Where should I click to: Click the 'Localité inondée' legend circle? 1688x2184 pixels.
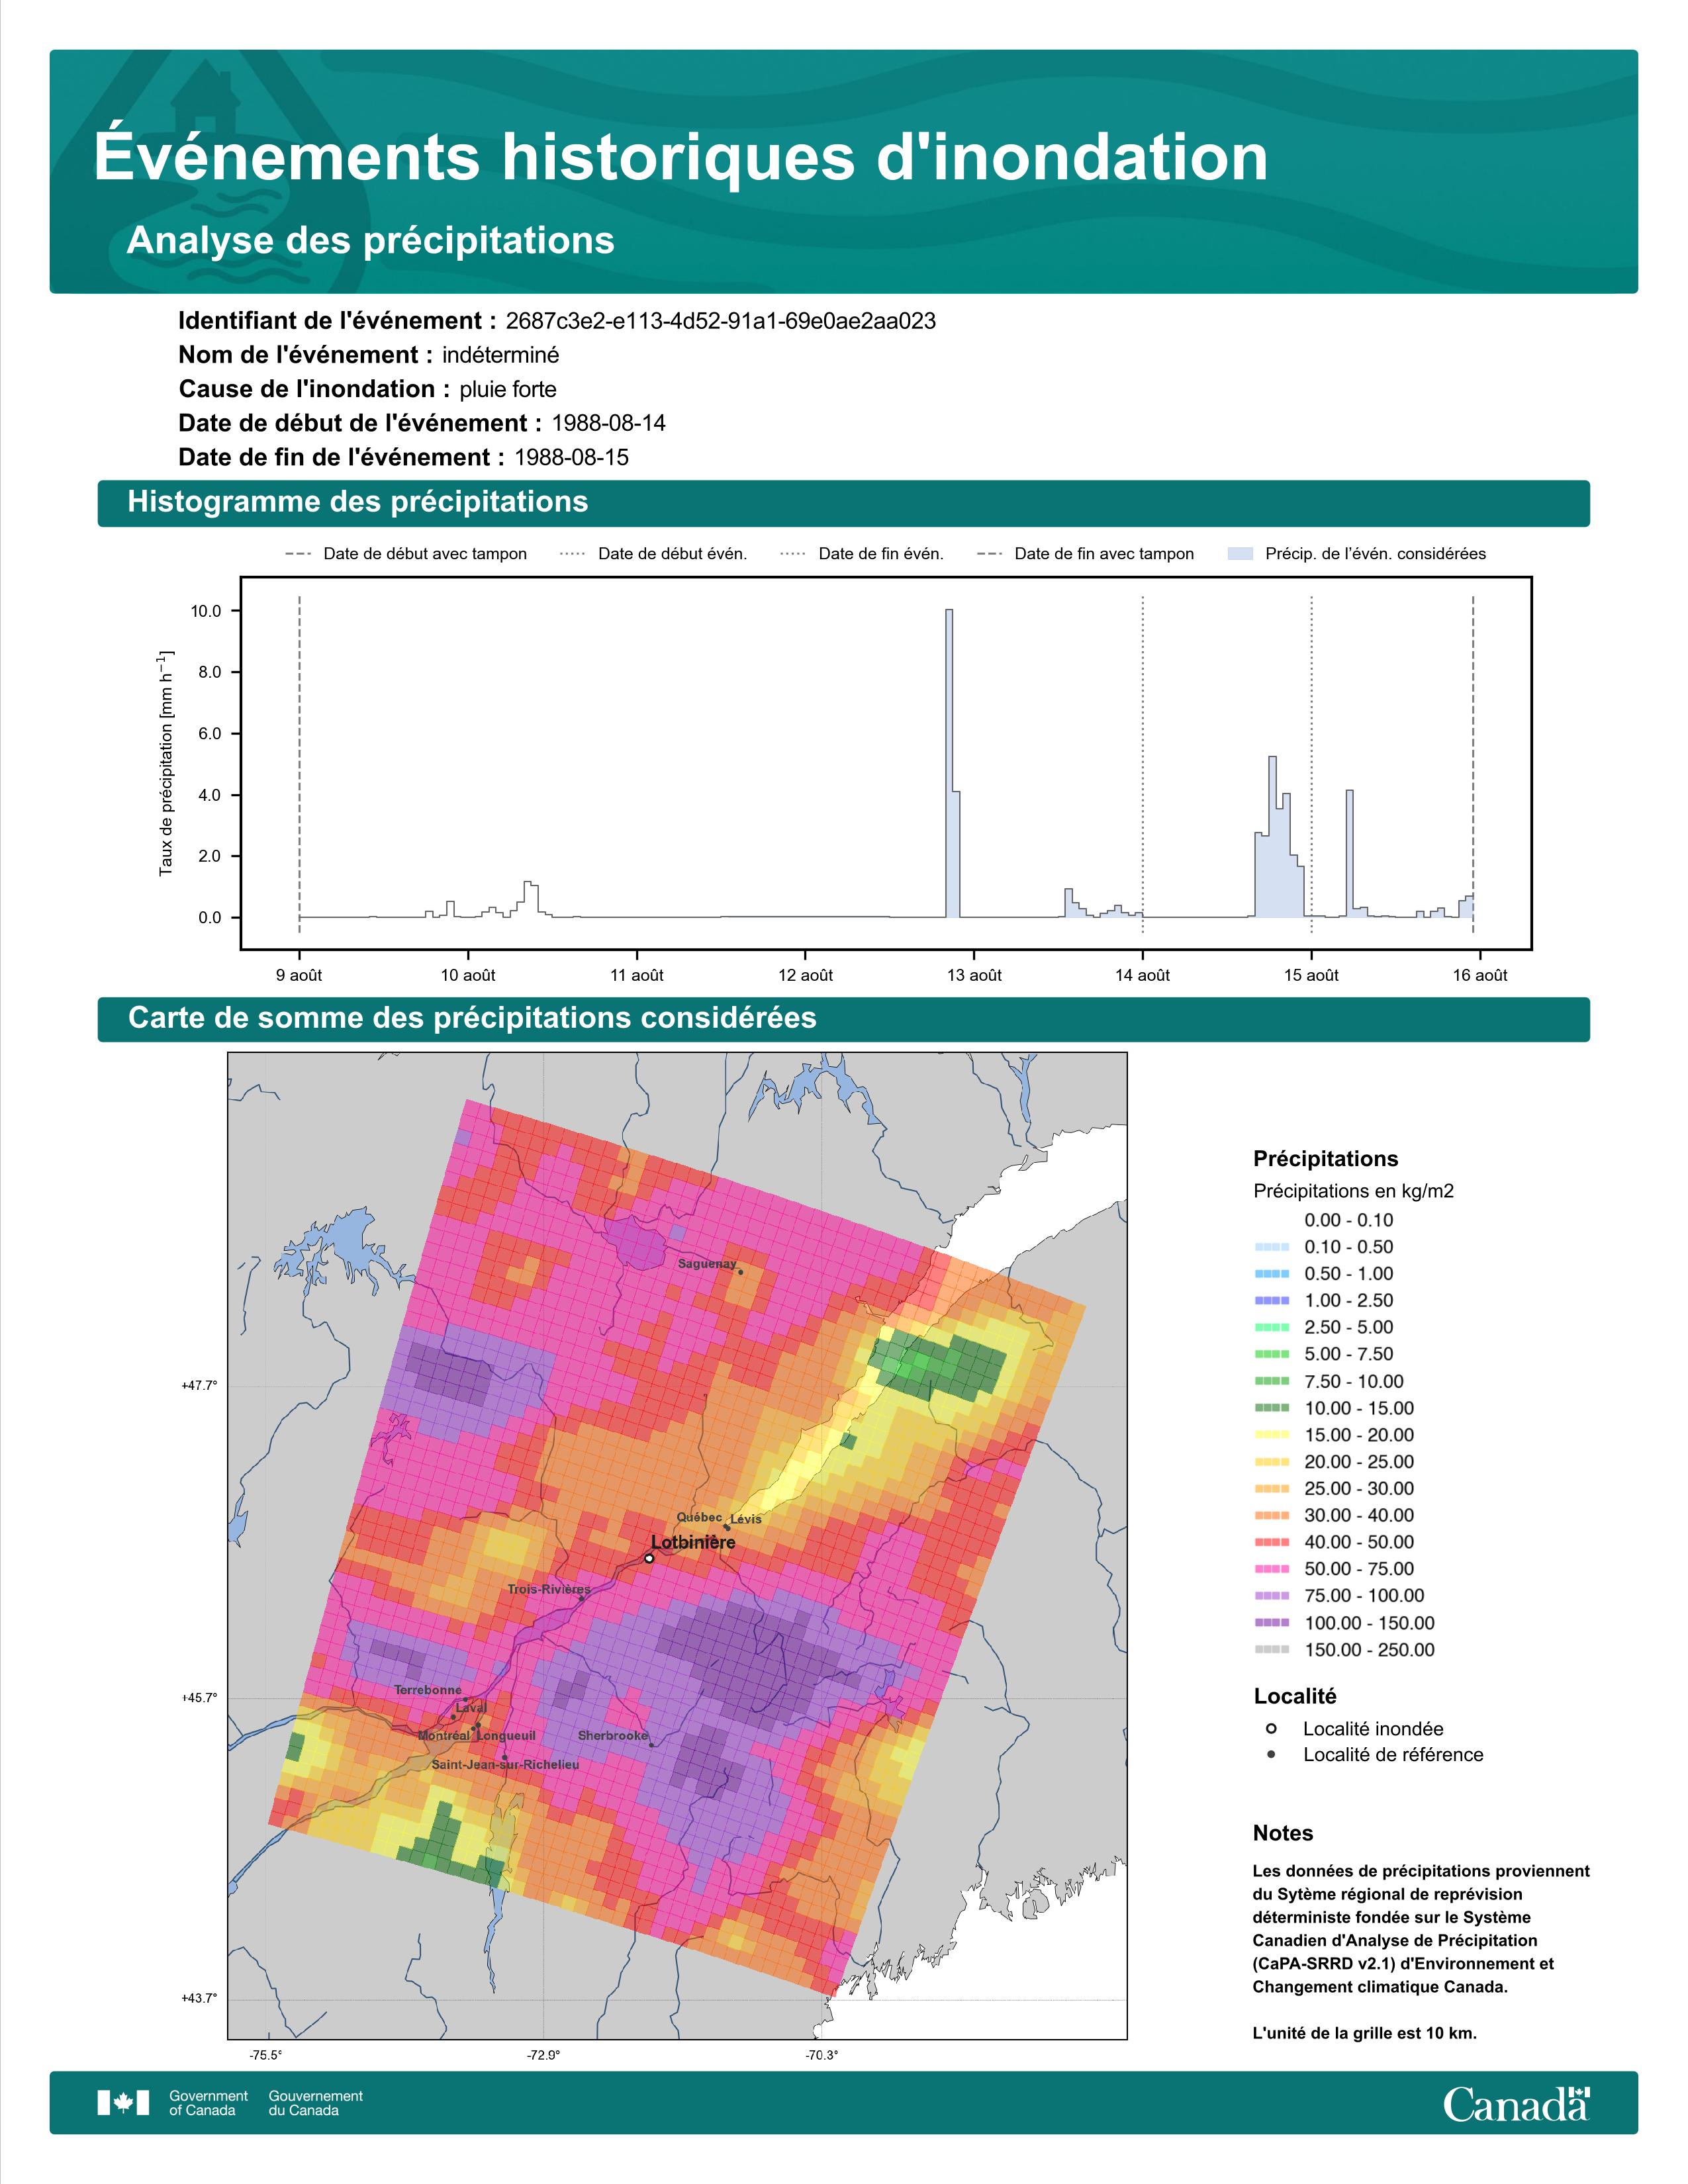coord(1271,1728)
